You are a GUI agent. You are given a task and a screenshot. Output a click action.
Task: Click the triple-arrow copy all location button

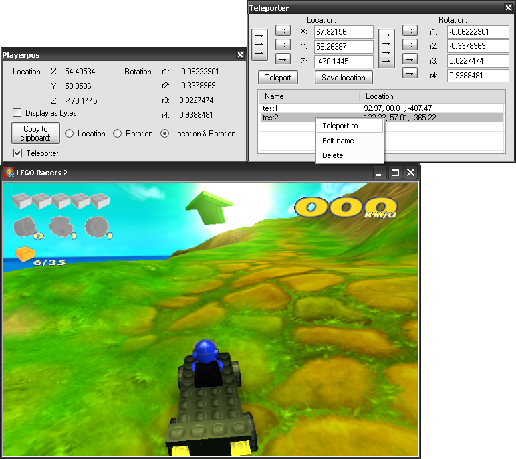[x=259, y=45]
